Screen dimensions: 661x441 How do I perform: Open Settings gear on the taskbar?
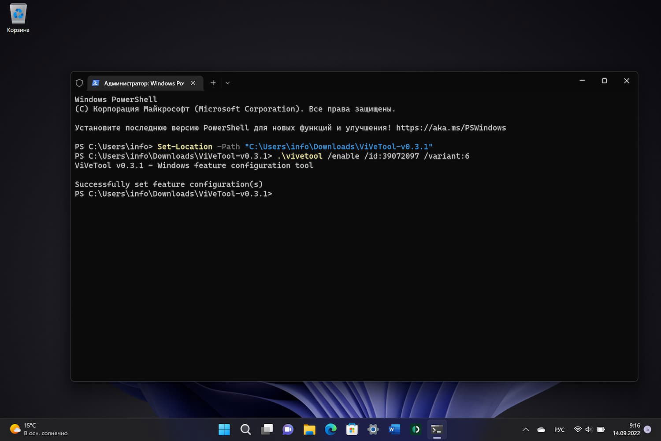(x=373, y=430)
